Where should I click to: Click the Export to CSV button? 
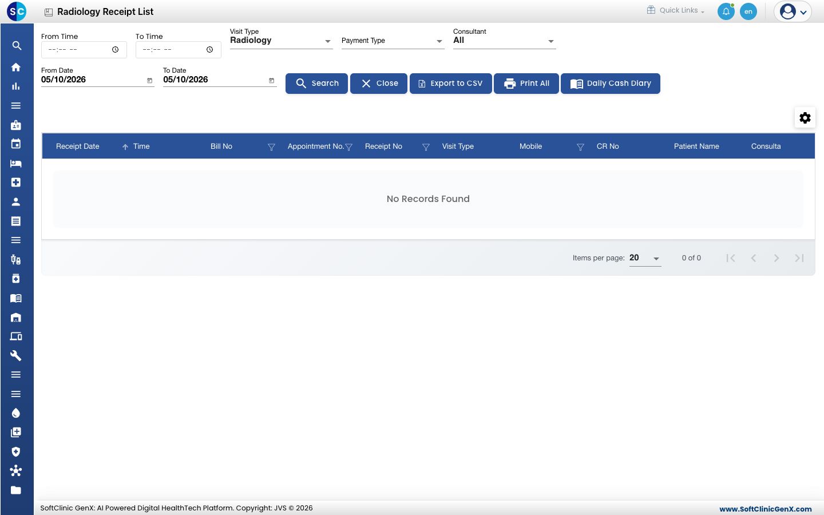(x=451, y=84)
